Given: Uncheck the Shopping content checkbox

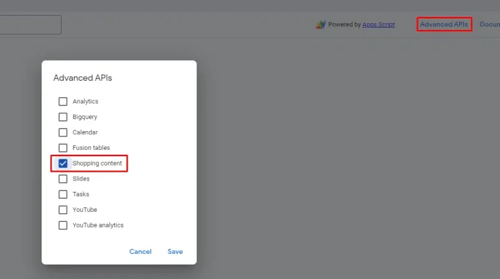Looking at the screenshot, I should tap(63, 164).
